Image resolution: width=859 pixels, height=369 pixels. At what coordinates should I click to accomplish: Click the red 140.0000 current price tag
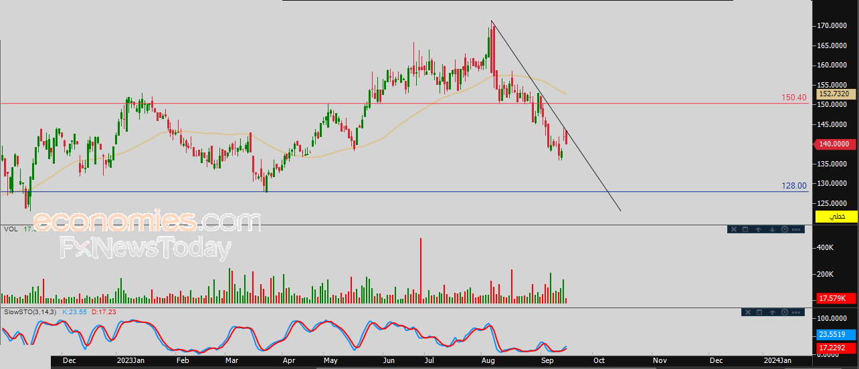(836, 144)
